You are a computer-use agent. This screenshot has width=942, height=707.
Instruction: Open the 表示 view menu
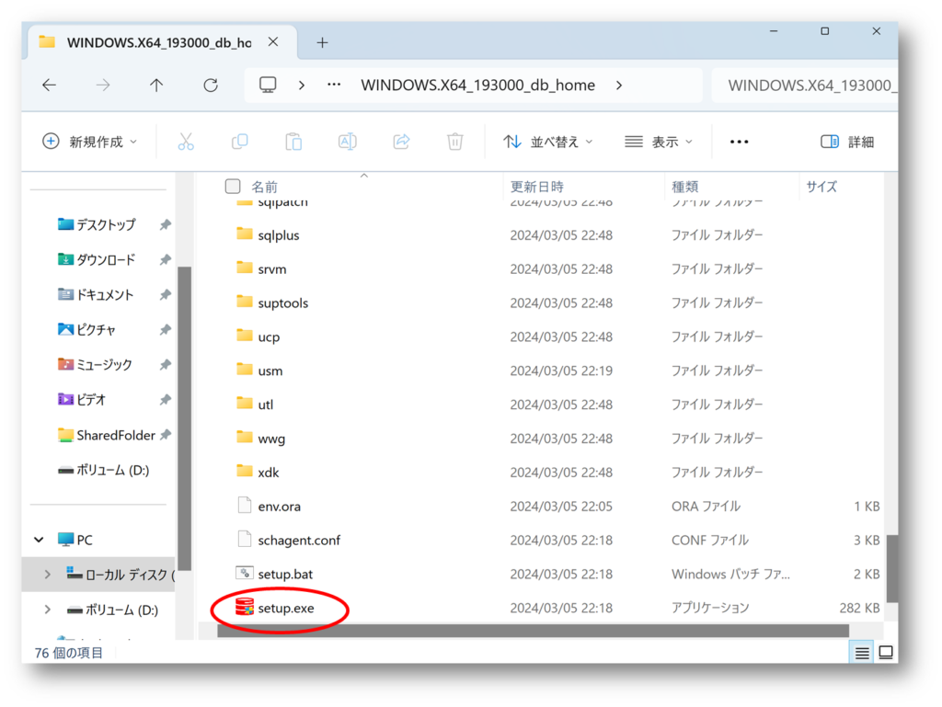coord(659,142)
